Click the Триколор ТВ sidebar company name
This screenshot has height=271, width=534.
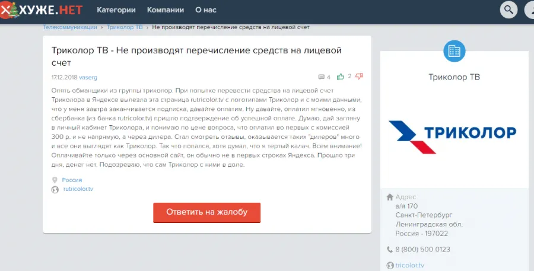pos(454,77)
